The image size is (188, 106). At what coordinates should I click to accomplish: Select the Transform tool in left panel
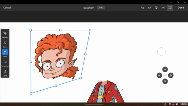[5, 34]
